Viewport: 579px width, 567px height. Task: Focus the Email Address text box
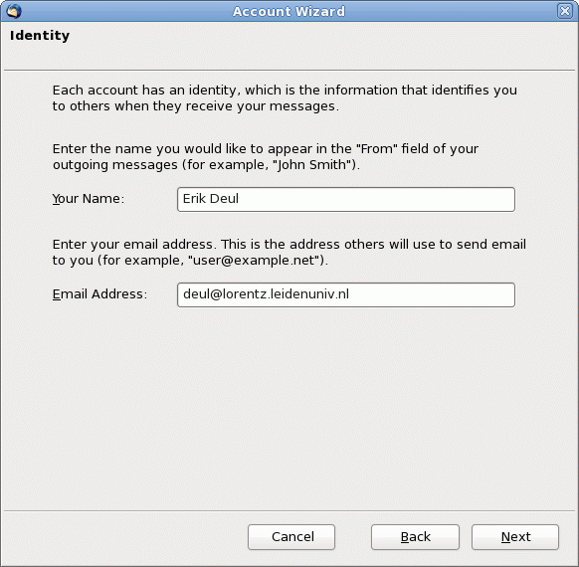pyautogui.click(x=346, y=295)
